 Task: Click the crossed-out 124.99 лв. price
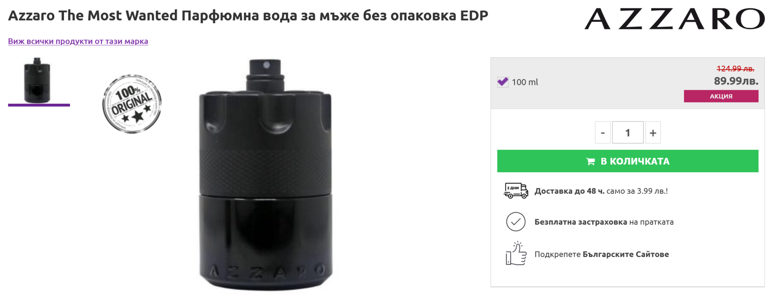pos(735,69)
